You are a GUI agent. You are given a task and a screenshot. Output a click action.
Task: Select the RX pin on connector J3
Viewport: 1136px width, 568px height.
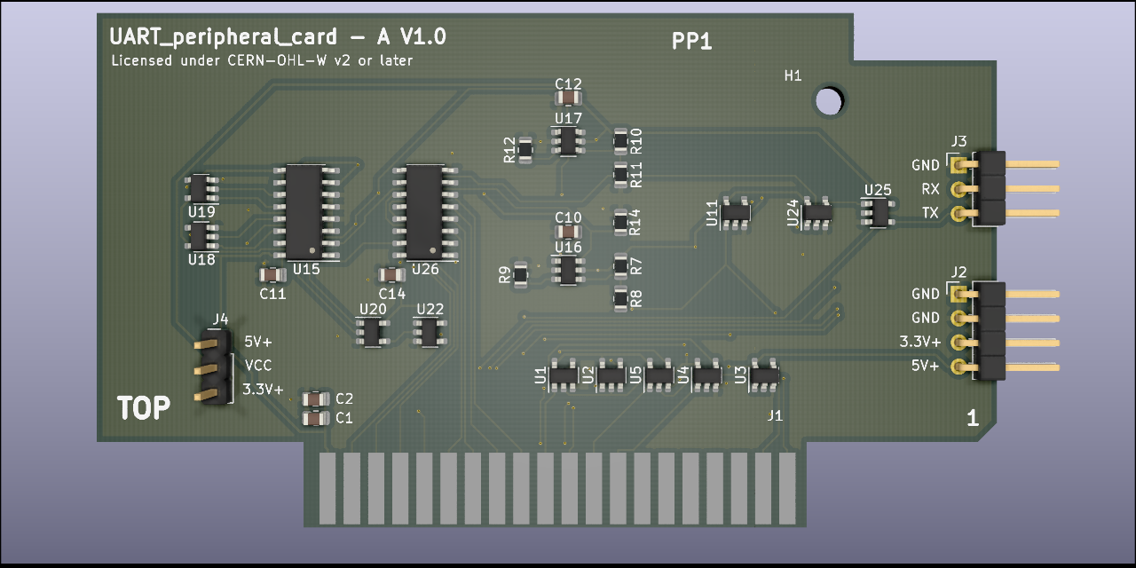958,189
